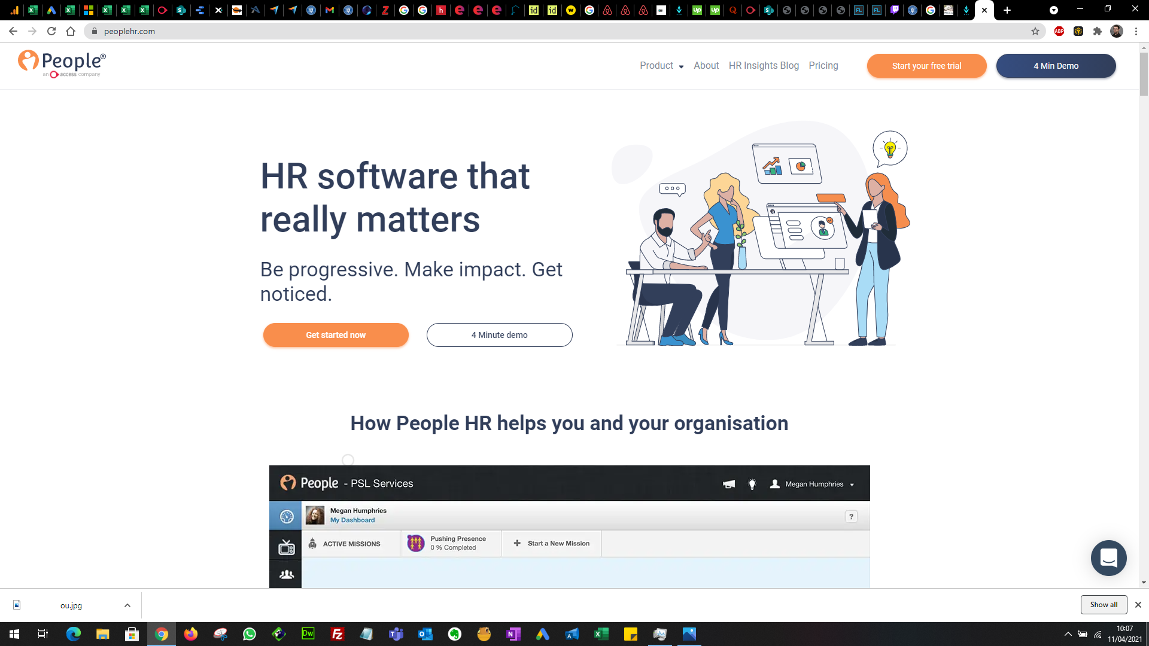
Task: Expand the Product dropdown menu
Action: coord(661,66)
